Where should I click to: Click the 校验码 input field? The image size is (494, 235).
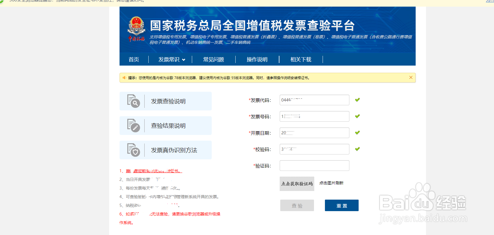point(315,149)
